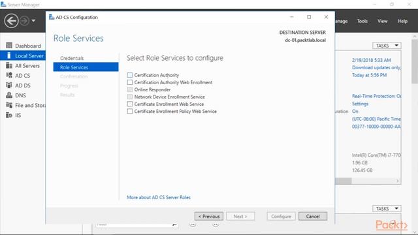
Task: Click the (UTC-08:00) Pacific Time link
Action: tap(376, 119)
